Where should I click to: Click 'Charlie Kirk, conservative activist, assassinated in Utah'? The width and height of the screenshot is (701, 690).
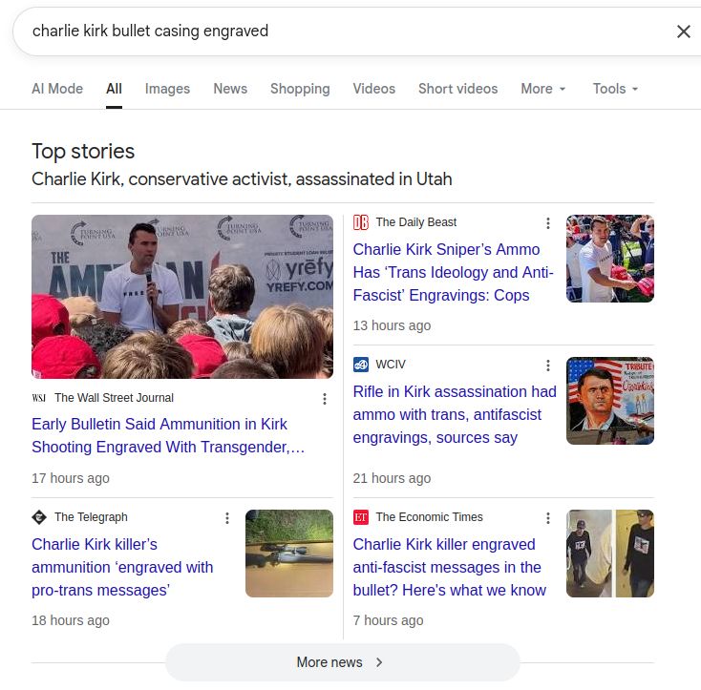click(242, 179)
